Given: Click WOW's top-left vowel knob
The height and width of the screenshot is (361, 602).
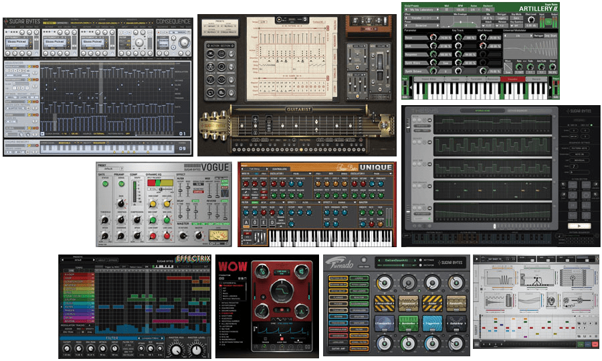Looking at the screenshot, I should point(263,272).
